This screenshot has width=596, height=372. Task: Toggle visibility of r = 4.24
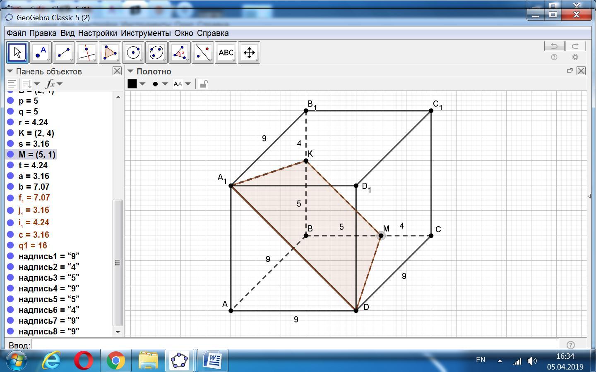tap(11, 122)
